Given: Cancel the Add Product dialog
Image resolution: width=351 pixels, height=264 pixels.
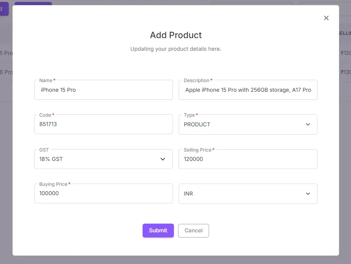Looking at the screenshot, I should 194,231.
